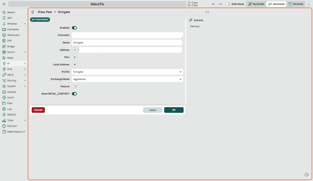Go back to IPsec Peer breadcrumb
The height and width of the screenshot is (181, 313).
pos(45,12)
